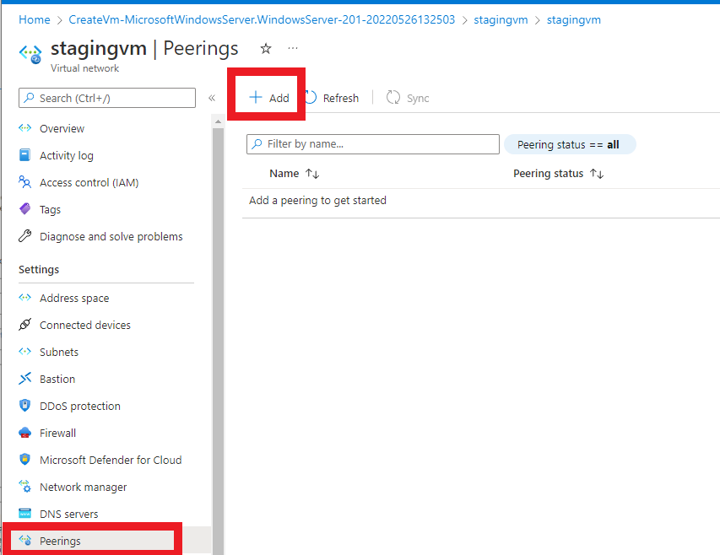Screen dimensions: 720x555
Task: Open Connected devices from the sidebar
Action: [x=25, y=325]
